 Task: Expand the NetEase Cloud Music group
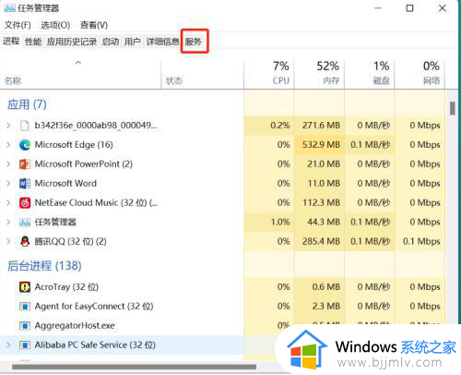tap(8, 203)
